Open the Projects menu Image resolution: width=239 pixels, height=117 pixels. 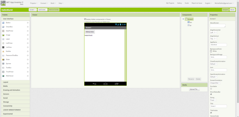click(34, 3)
